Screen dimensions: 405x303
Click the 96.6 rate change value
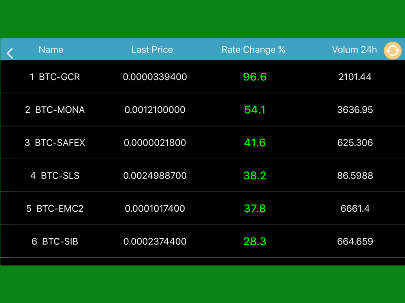(x=255, y=77)
